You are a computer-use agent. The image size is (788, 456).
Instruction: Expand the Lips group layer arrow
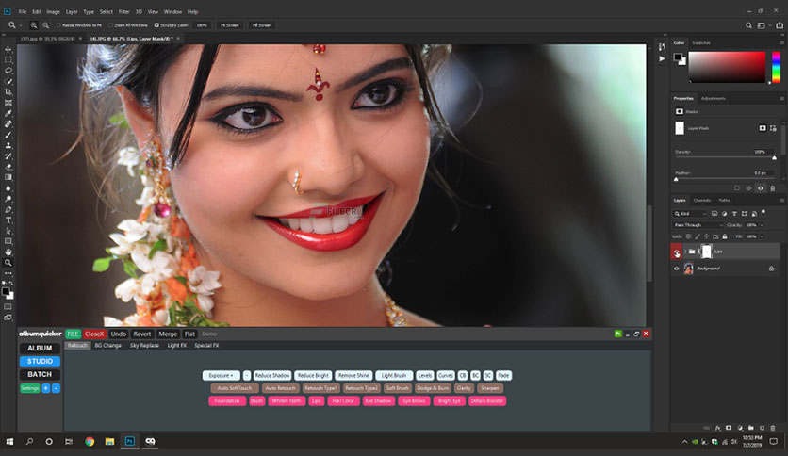click(685, 252)
